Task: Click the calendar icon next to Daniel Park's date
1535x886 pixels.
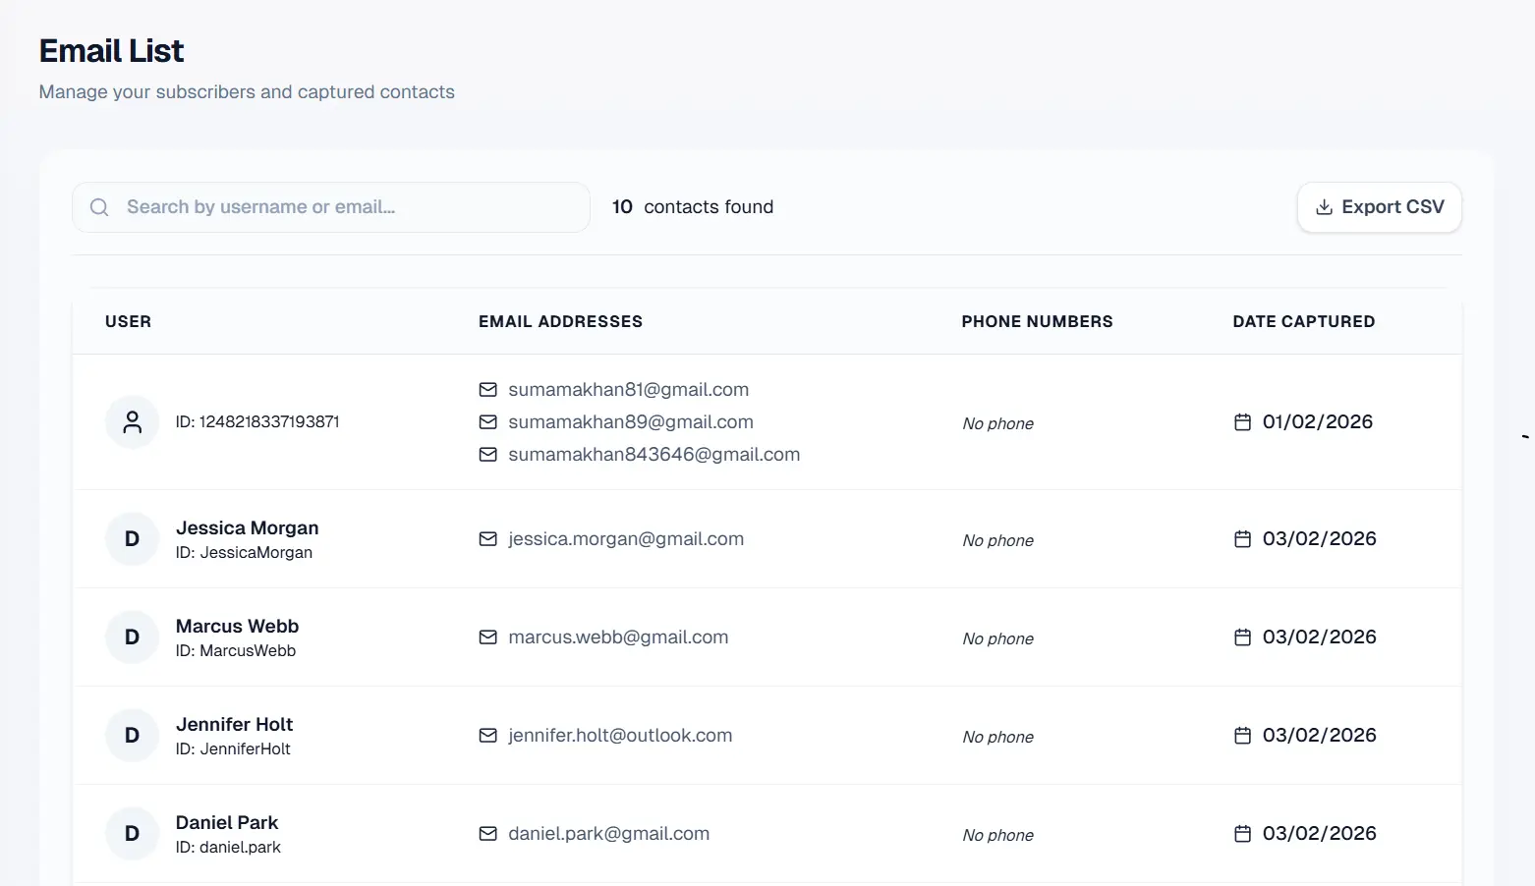Action: 1240,832
